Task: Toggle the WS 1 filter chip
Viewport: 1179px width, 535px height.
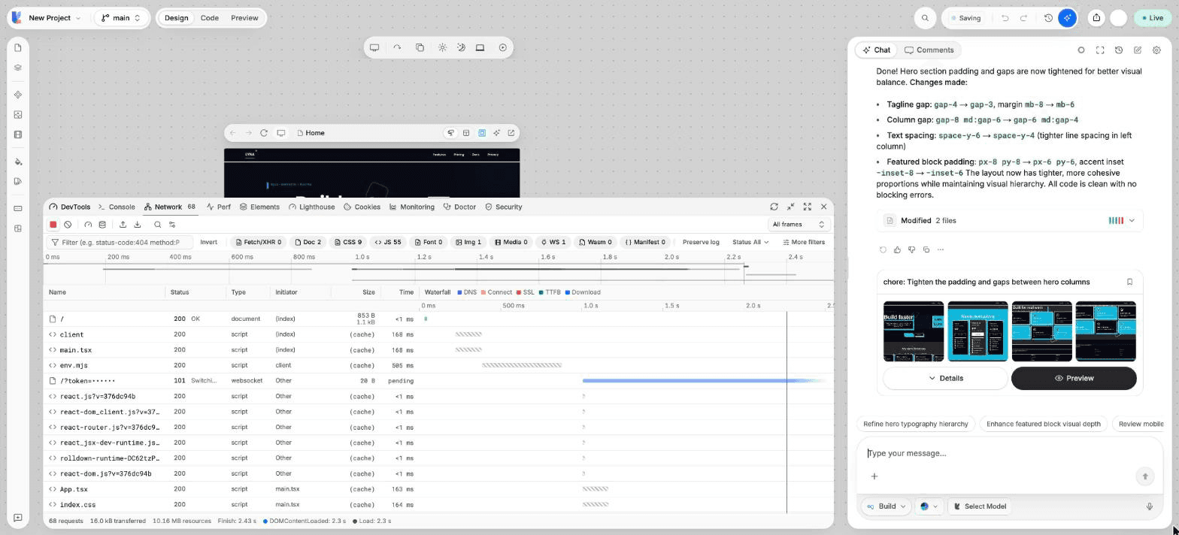Action: [x=553, y=242]
